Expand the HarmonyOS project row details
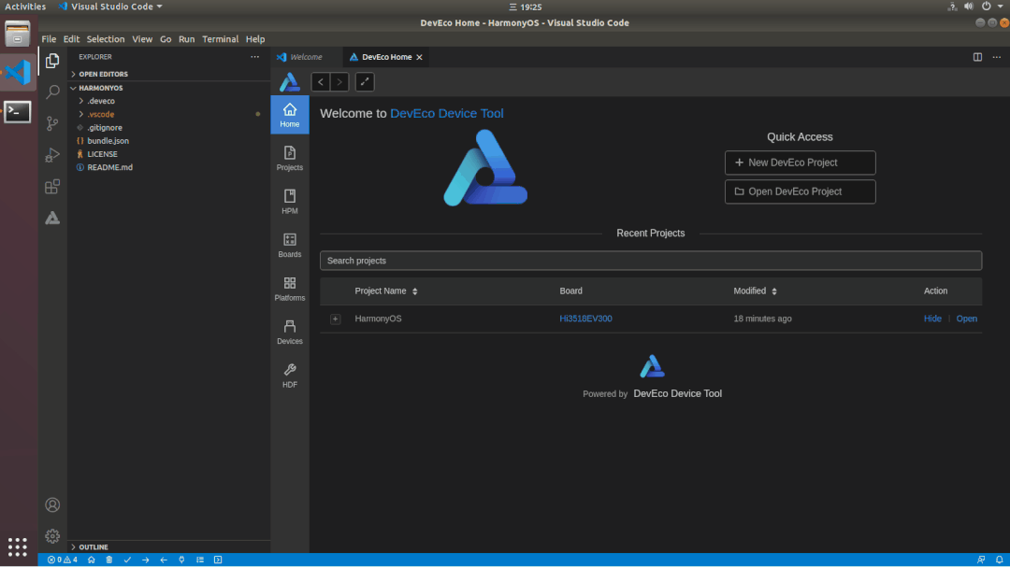The width and height of the screenshot is (1010, 567). (336, 319)
